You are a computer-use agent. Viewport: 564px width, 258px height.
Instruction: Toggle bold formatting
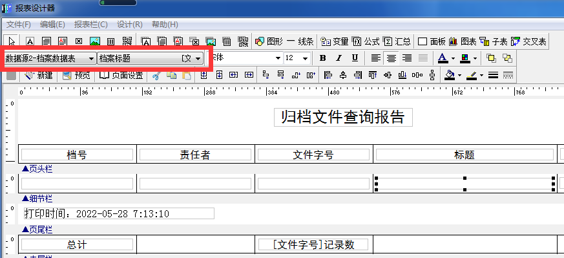click(x=322, y=58)
